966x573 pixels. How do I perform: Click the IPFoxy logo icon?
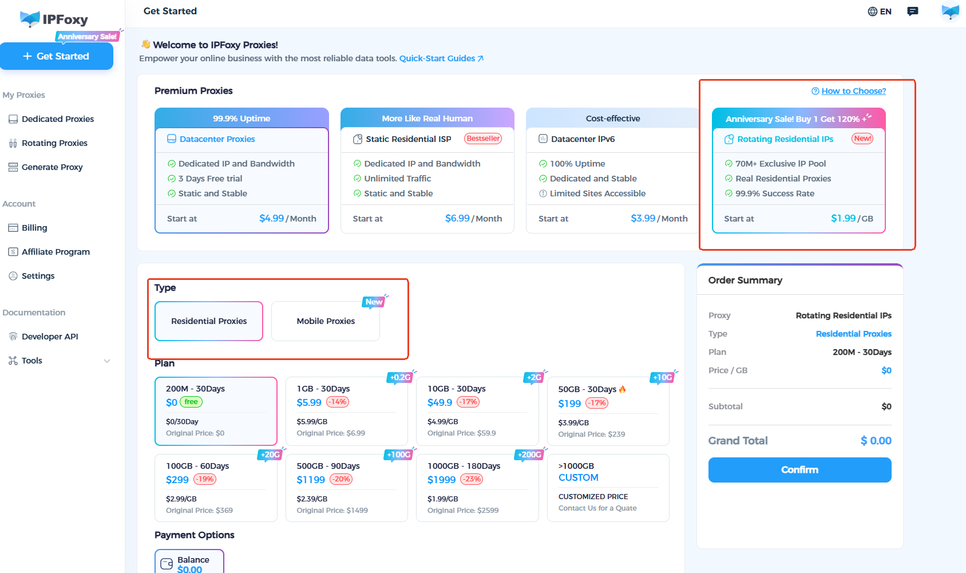click(x=30, y=19)
